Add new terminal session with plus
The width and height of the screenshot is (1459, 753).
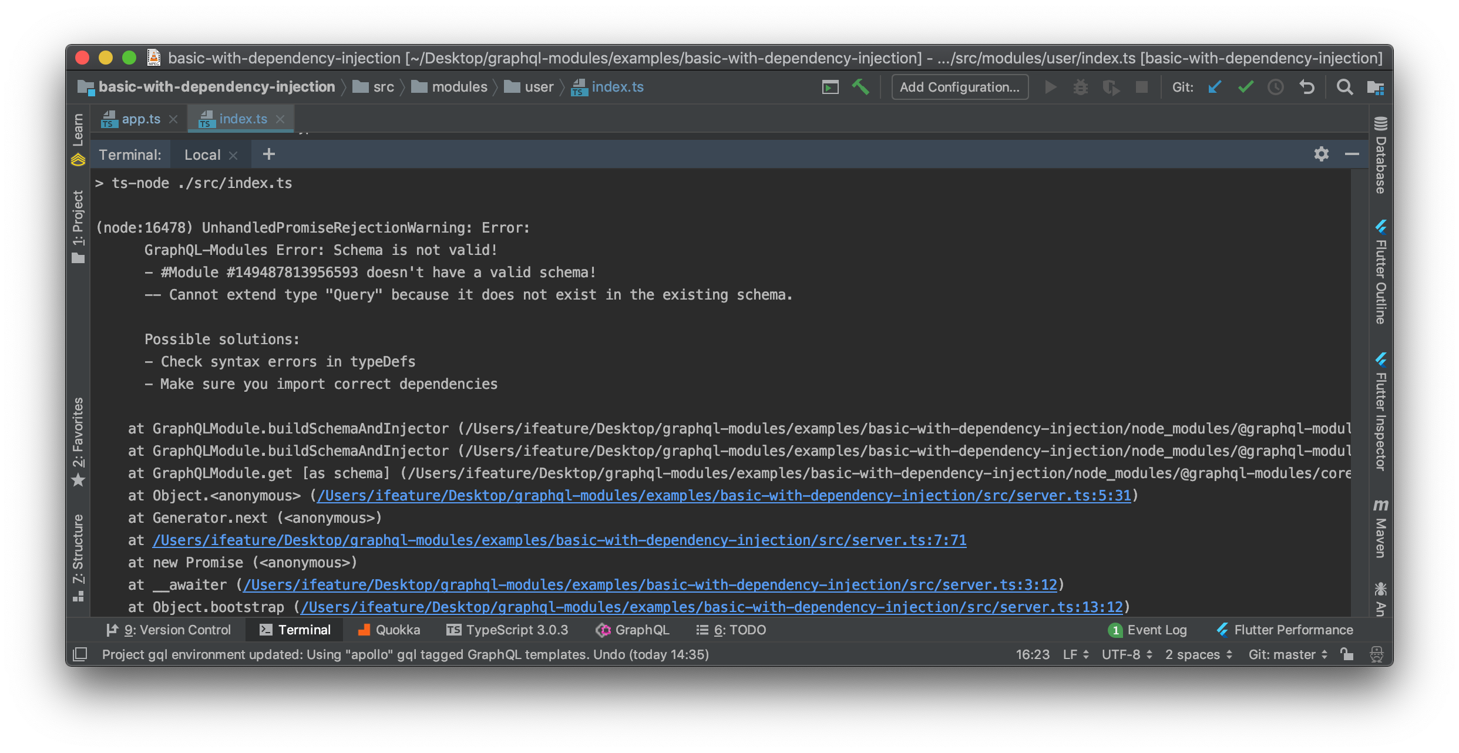[268, 154]
